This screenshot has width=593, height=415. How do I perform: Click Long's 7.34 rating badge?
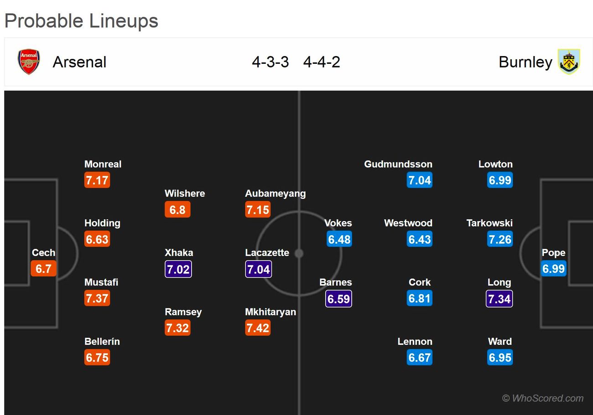(x=499, y=299)
